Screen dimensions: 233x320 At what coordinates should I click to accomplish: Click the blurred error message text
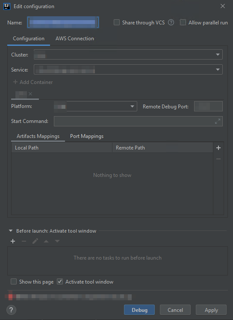(x=74, y=297)
